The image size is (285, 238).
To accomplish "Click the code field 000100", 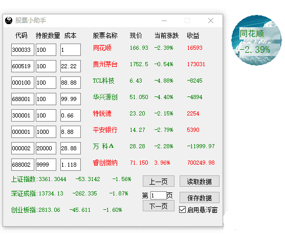I will (23, 83).
